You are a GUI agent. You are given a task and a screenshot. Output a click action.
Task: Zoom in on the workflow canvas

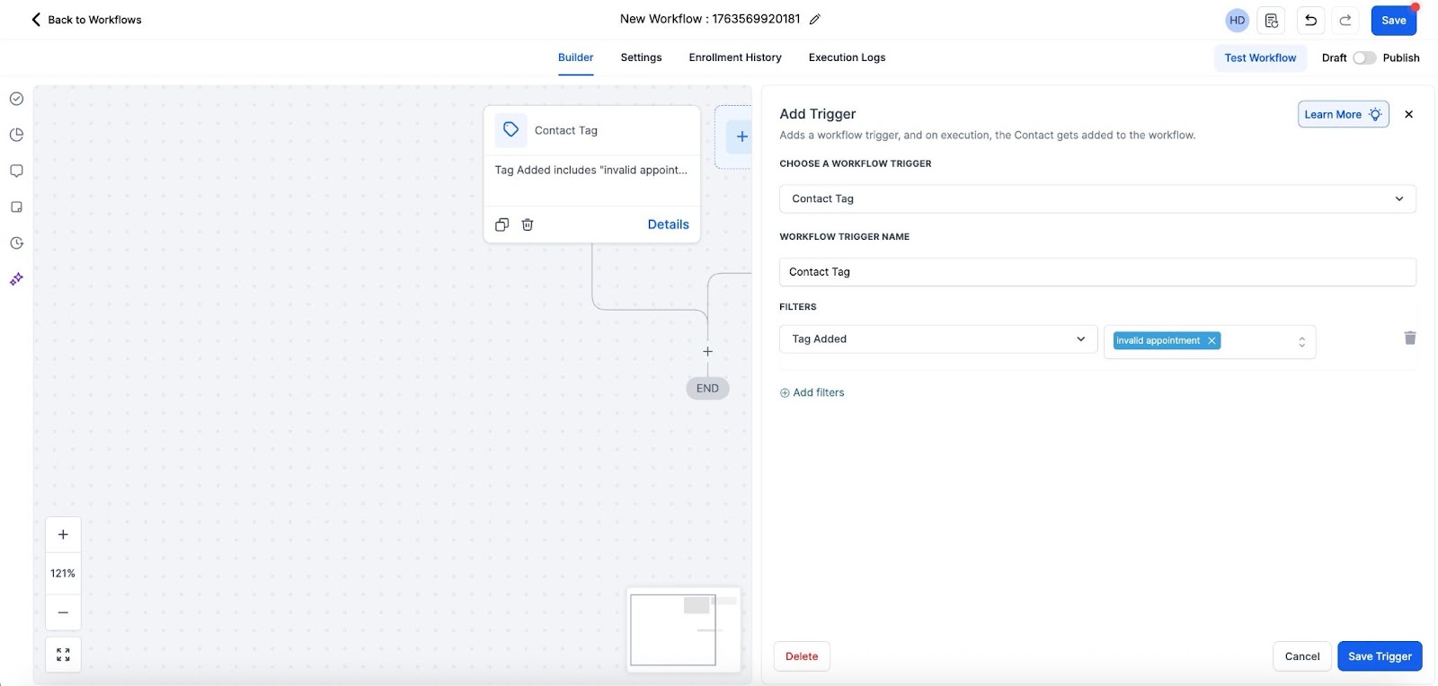[63, 535]
